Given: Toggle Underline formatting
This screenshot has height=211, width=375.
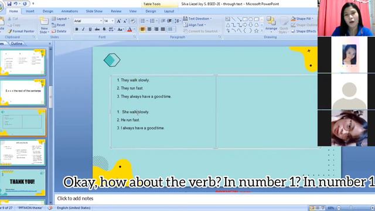Looking at the screenshot, I should 90,29.
